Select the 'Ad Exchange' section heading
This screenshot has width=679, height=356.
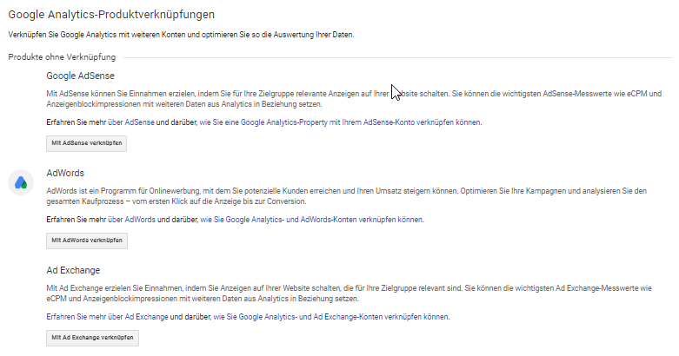(73, 270)
